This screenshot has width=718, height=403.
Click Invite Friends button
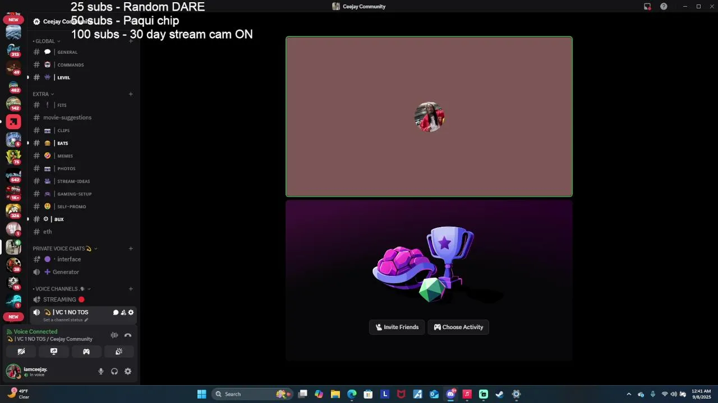(x=397, y=327)
